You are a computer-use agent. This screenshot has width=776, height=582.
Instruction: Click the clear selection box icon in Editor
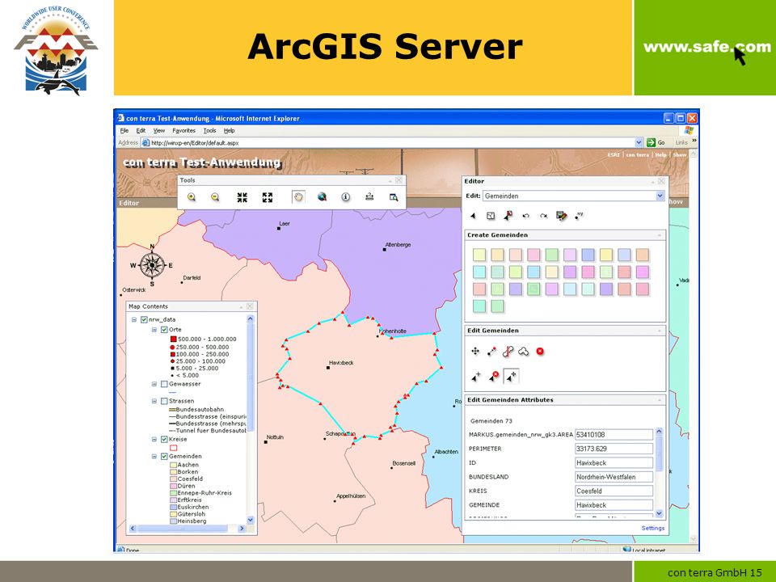tap(491, 216)
